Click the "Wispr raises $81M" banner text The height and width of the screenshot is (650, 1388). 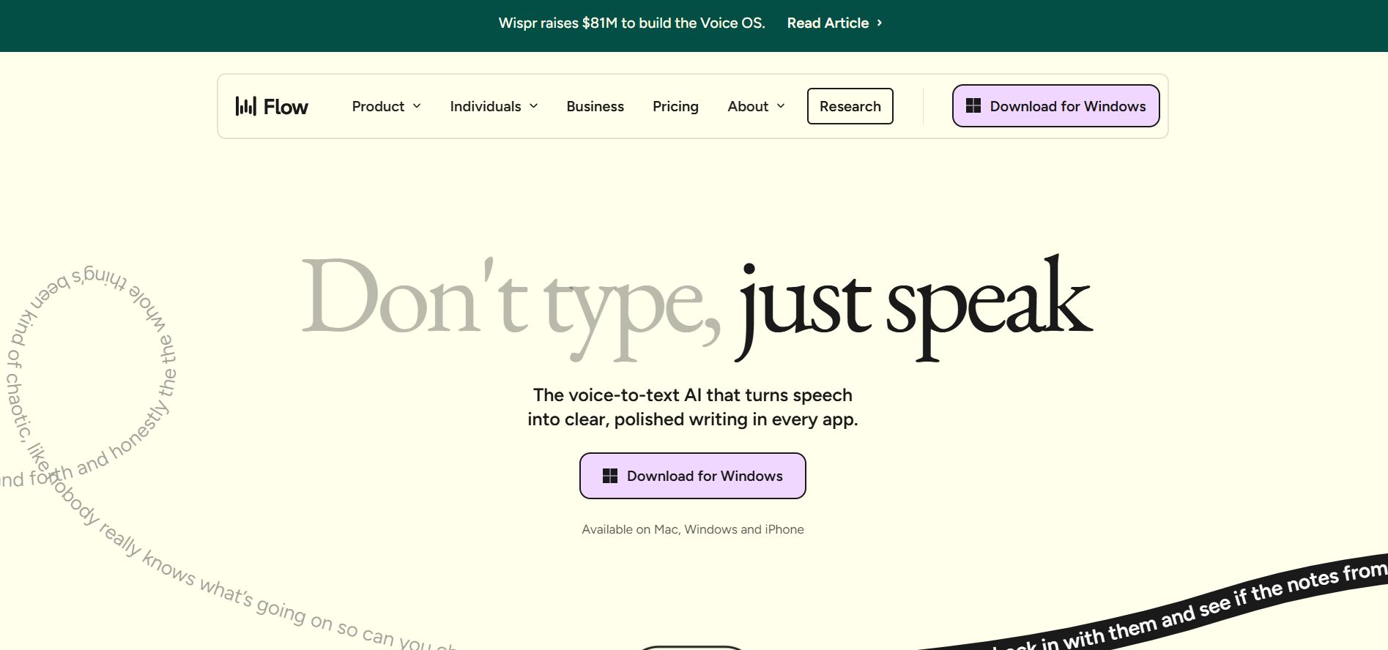point(631,23)
